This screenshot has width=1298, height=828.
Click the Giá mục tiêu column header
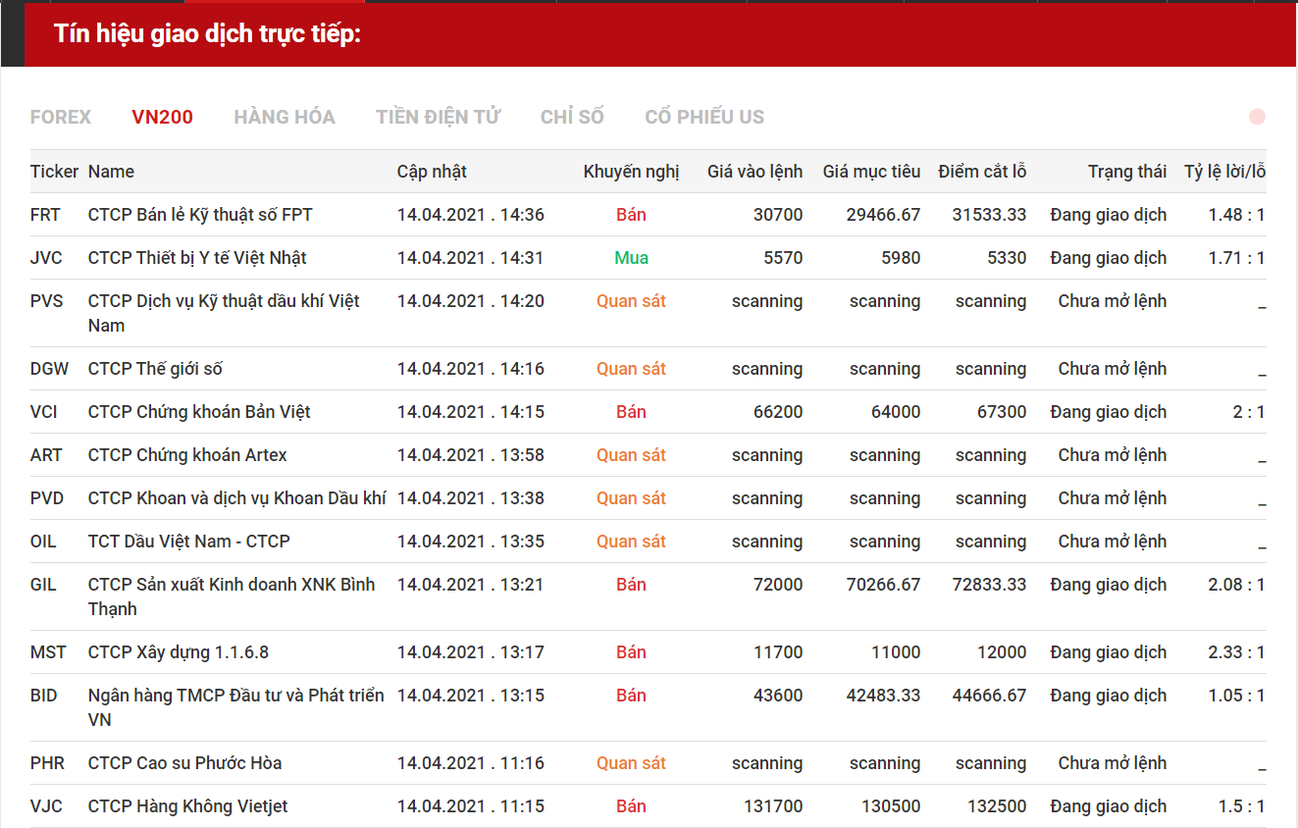(x=871, y=172)
